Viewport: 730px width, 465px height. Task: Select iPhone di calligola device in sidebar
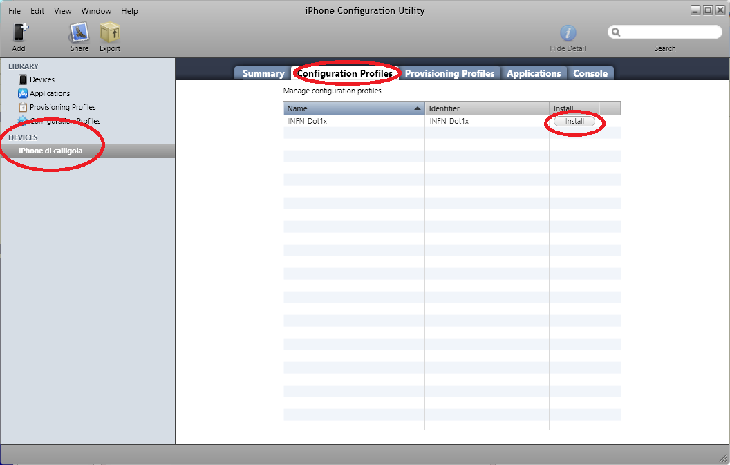click(88, 151)
